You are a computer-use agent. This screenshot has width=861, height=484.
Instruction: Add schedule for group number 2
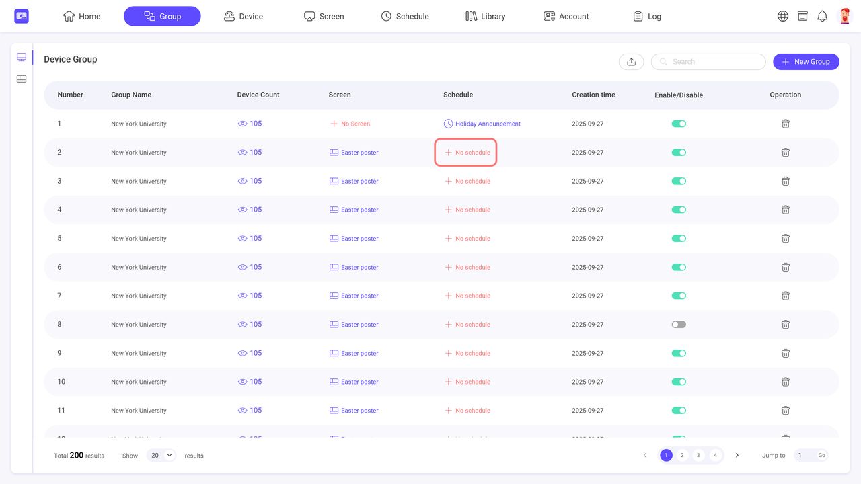coord(466,153)
